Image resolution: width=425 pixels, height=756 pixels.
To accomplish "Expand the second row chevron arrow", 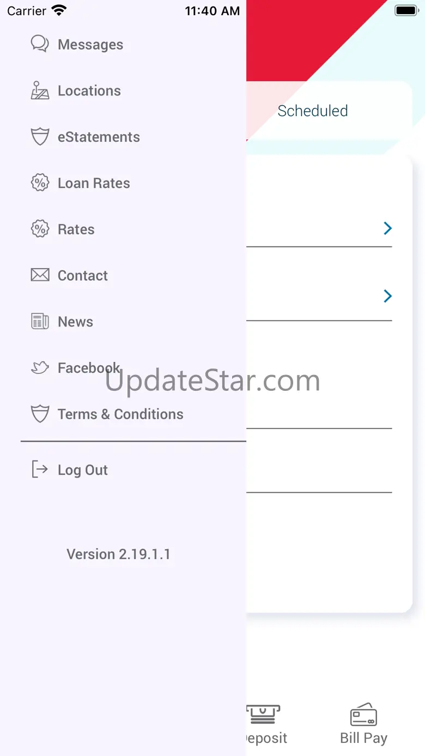I will click(x=387, y=296).
